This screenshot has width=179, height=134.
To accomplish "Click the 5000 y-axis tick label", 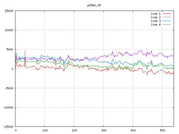I will tap(10, 49).
